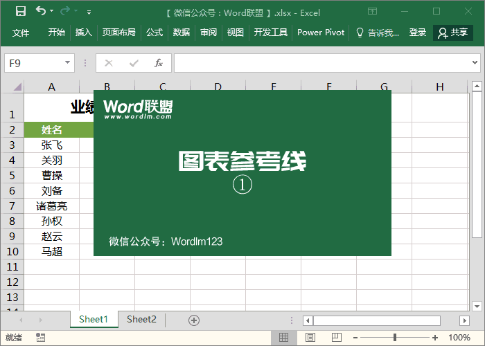Switch to Normal view icon

point(283,338)
